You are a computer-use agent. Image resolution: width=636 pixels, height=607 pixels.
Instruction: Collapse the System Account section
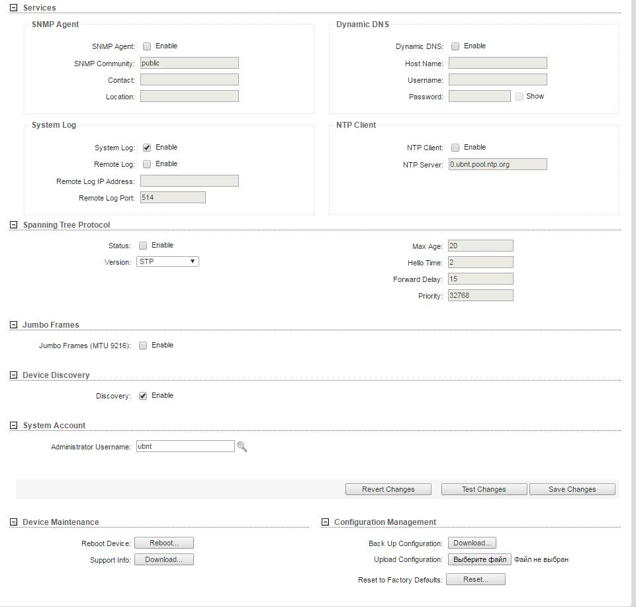[x=13, y=426]
